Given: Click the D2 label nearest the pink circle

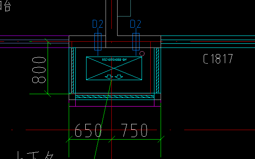Looking at the screenshot, I should point(136,24).
